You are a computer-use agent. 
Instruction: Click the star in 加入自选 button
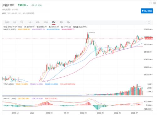pos(143,11)
